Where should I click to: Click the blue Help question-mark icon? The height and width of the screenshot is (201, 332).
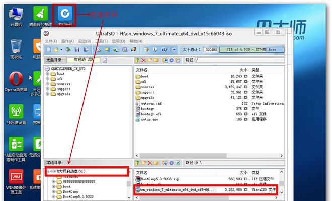[164, 50]
